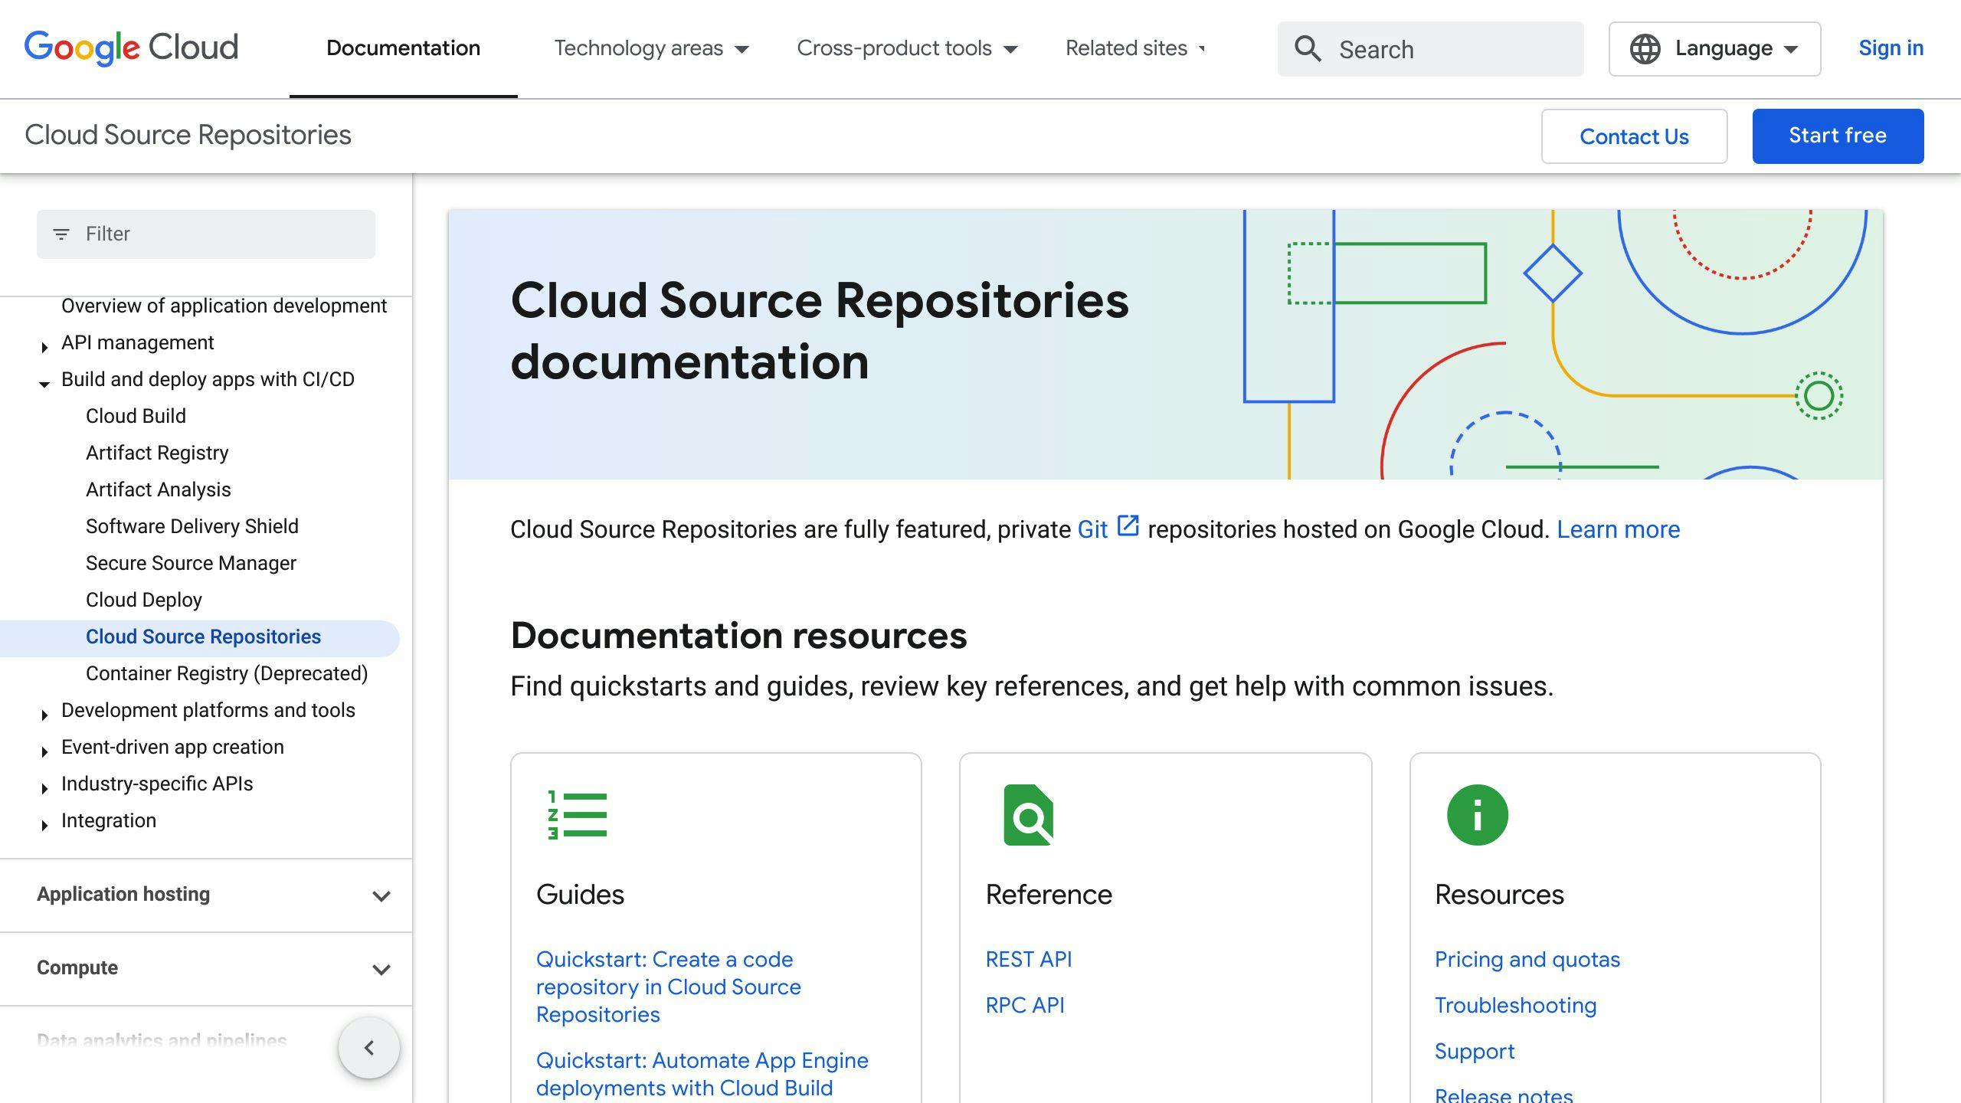Collapse the sidebar with chevron button
The height and width of the screenshot is (1103, 1961).
[369, 1047]
